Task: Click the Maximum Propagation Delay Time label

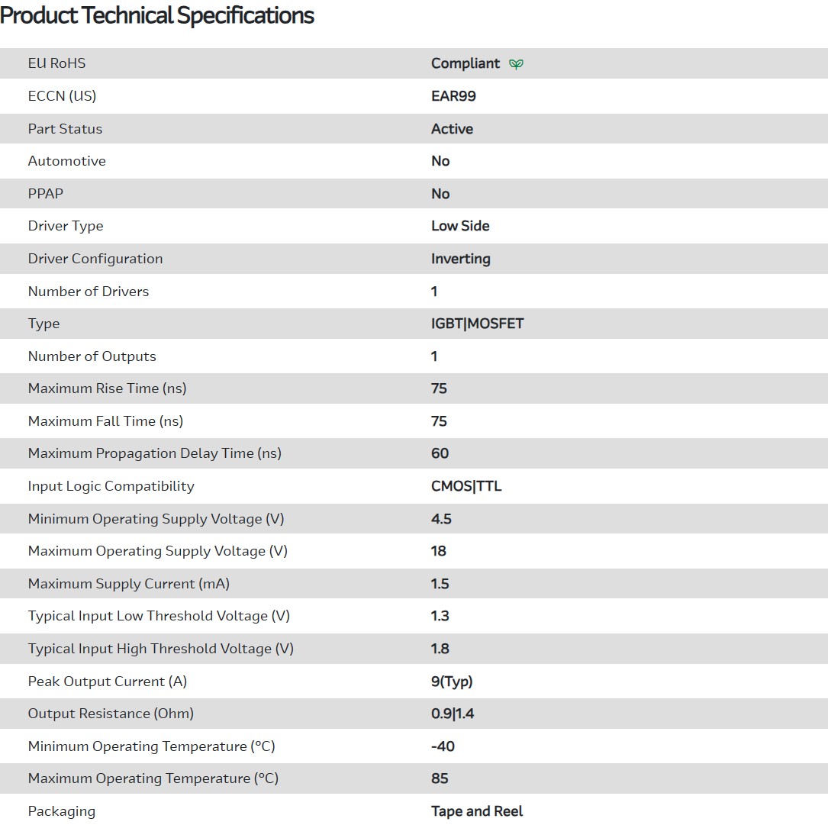Action: (x=154, y=453)
